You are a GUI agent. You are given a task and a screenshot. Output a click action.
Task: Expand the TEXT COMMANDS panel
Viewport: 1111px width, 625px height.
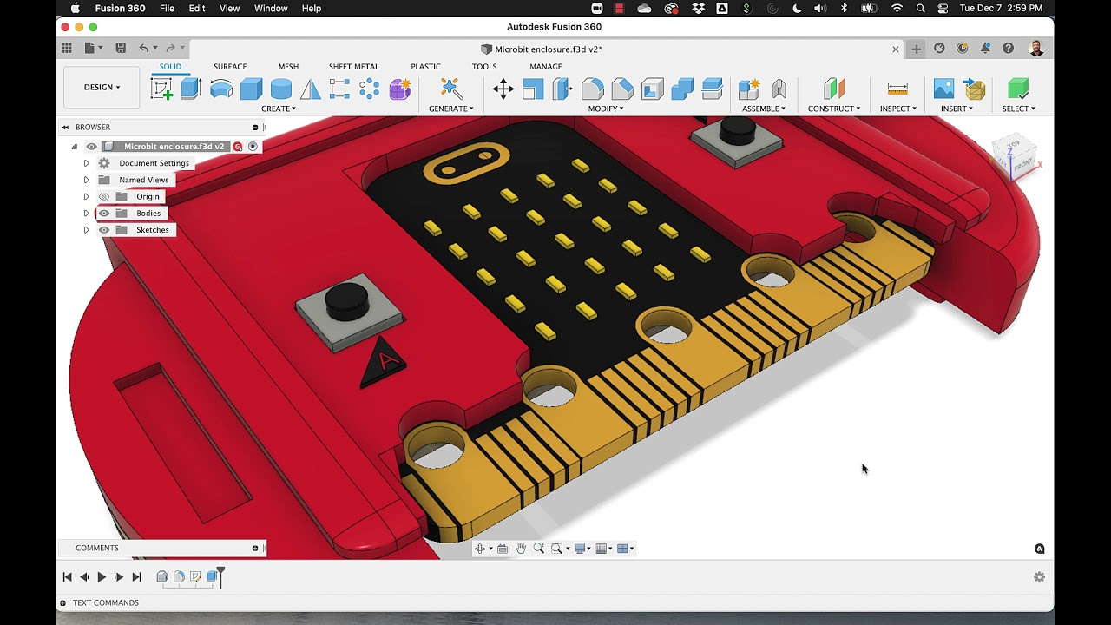pos(62,602)
